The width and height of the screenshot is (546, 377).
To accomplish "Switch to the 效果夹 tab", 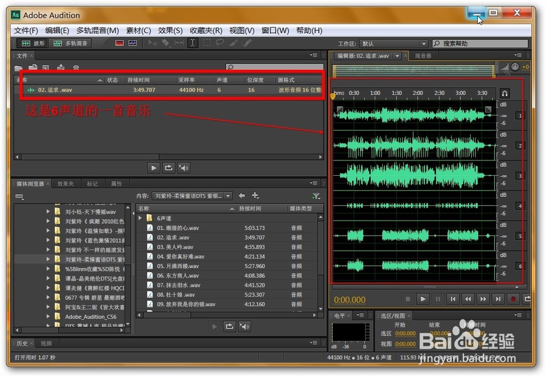I will (x=66, y=184).
